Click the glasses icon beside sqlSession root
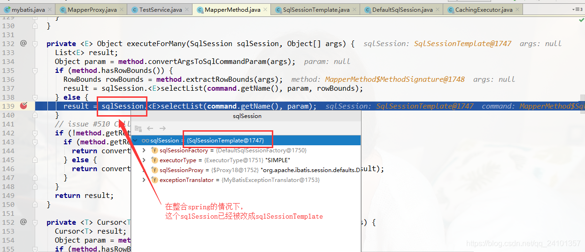This screenshot has width=585, height=252. (146, 141)
